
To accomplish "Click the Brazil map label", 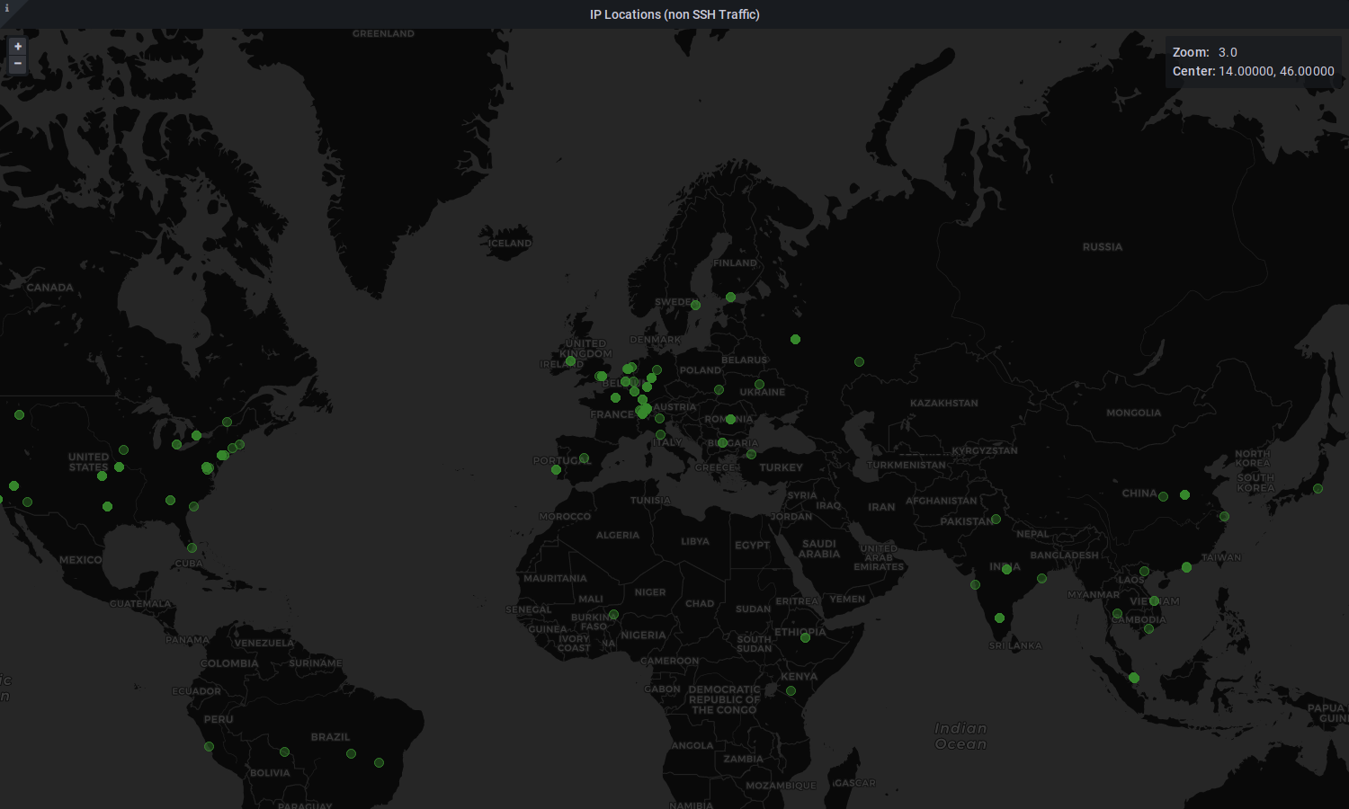I will click(330, 736).
